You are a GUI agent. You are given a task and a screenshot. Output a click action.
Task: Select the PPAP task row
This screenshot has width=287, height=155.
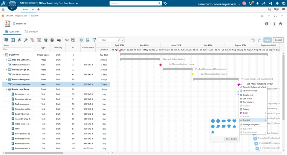pyautogui.click(x=56, y=129)
